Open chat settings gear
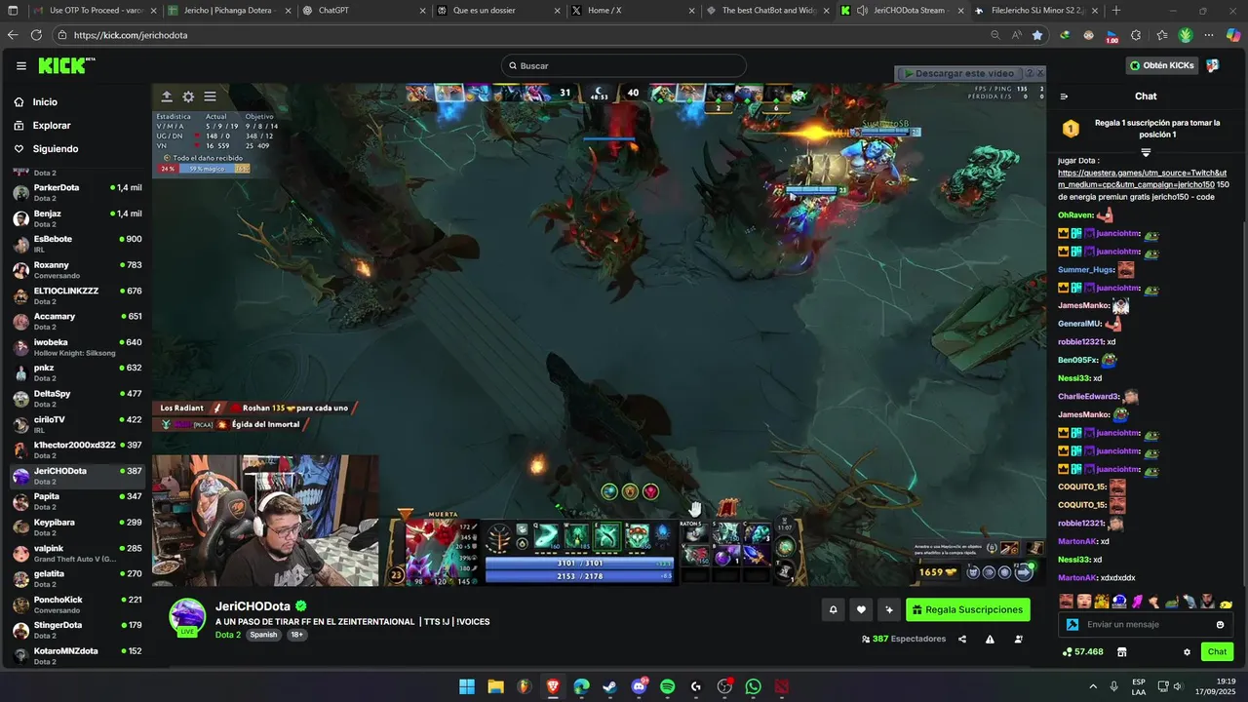1248x702 pixels. point(1187,652)
